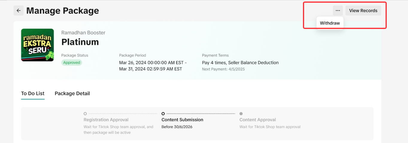Select the Registration Approval step label
Screen dimensions: 408x143
106,120
